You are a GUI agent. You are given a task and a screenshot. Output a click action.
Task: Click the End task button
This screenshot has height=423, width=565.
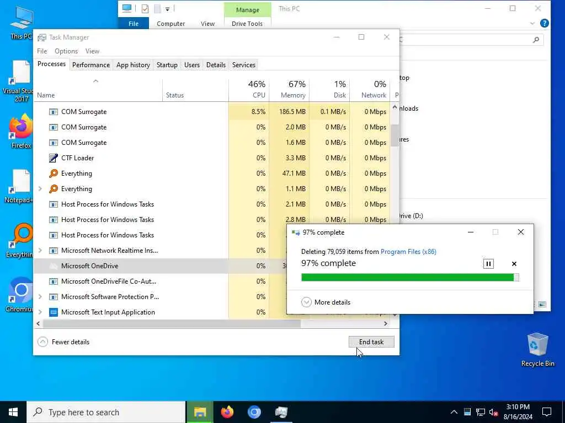coord(371,341)
